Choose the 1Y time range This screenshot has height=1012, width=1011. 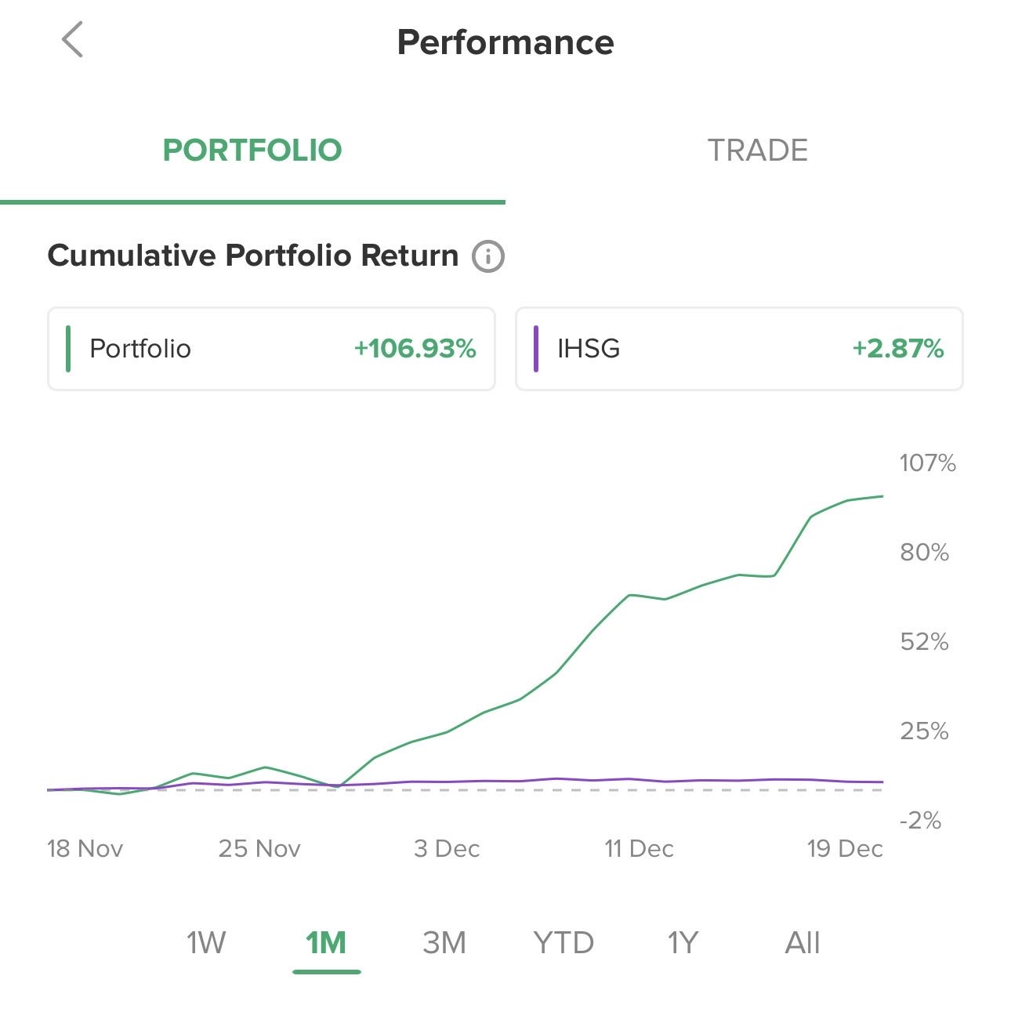pos(683,942)
